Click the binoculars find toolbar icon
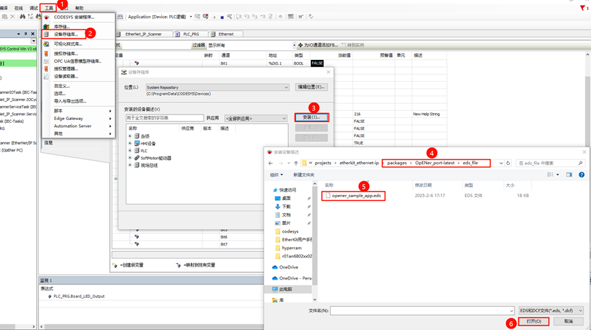Screen dimensions: 591x330 point(23,16)
